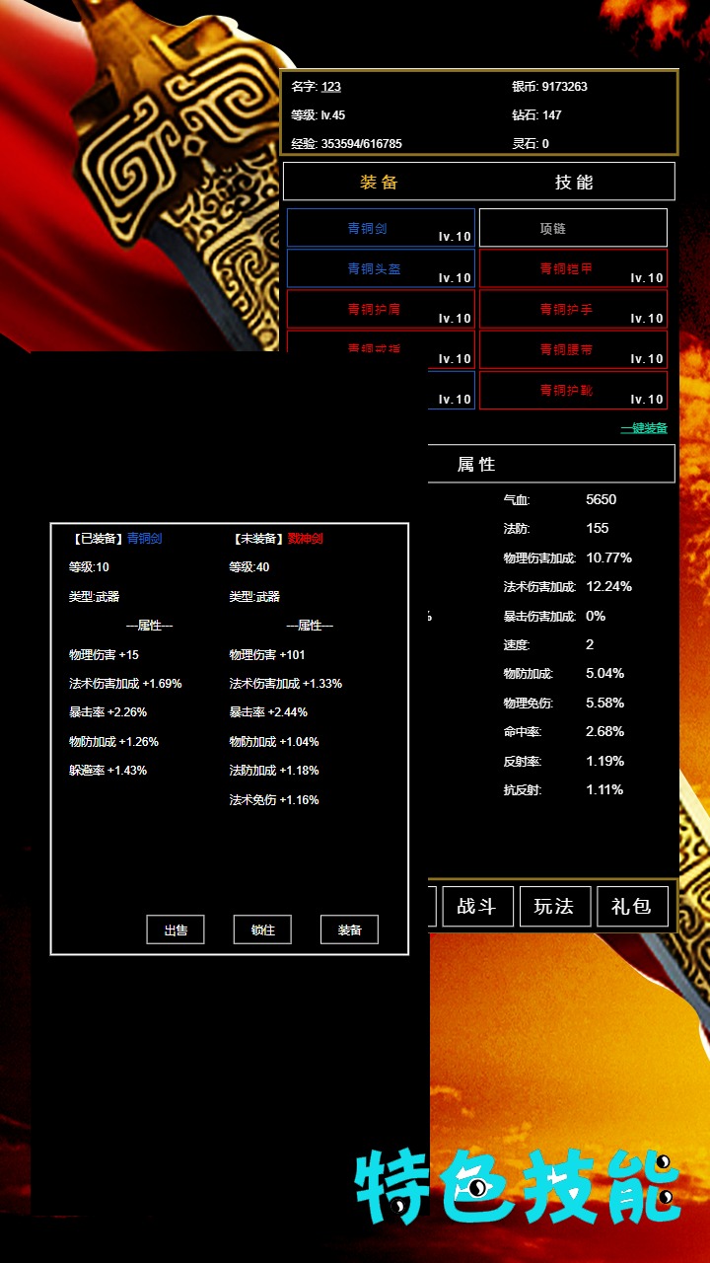Select the 青铜头盔 helmet slot
710x1263 pixels.
[381, 268]
